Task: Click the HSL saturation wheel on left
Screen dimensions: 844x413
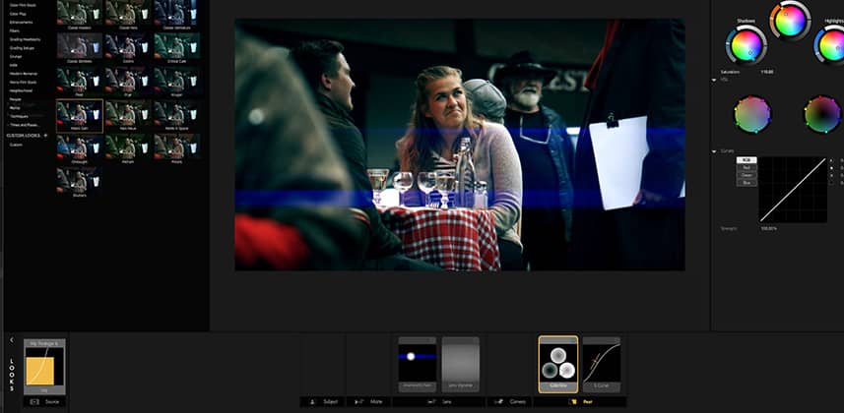Action: pos(752,114)
